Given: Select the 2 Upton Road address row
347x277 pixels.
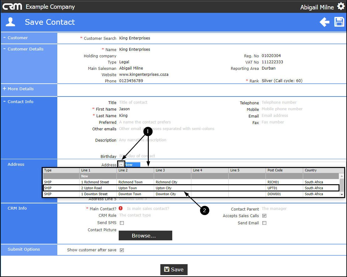Looking at the screenshot, I should pyautogui.click(x=191, y=188).
